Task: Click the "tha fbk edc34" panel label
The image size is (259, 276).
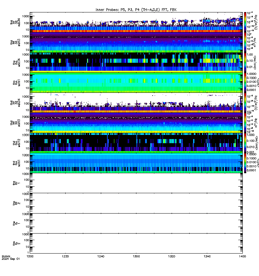Action: pyautogui.click(x=17, y=62)
